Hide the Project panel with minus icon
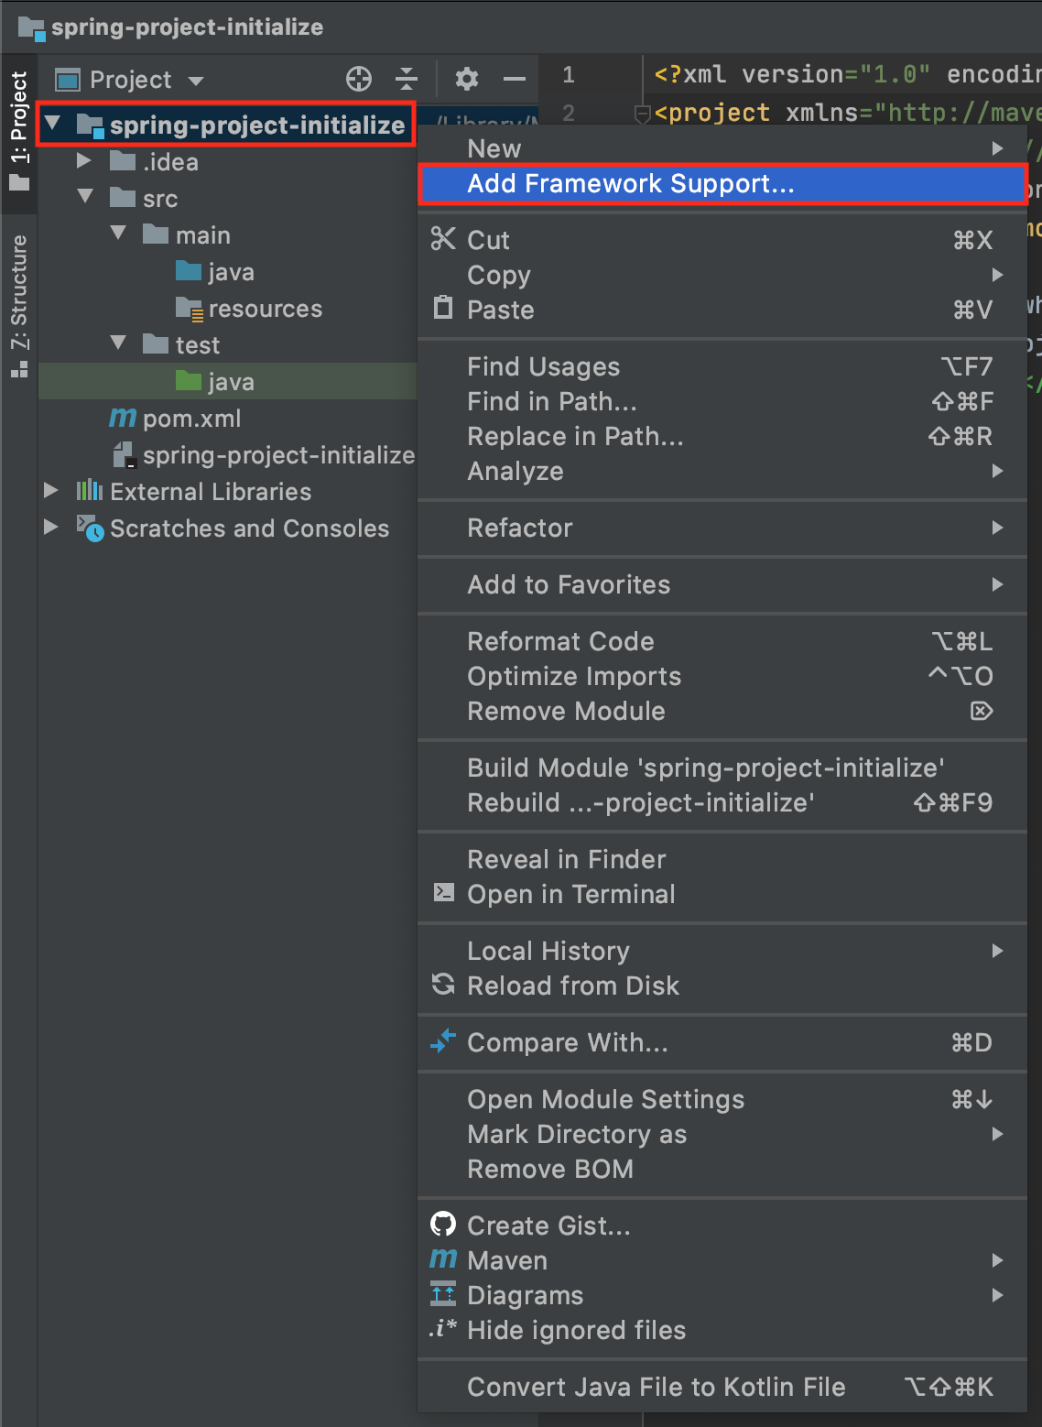 tap(515, 79)
